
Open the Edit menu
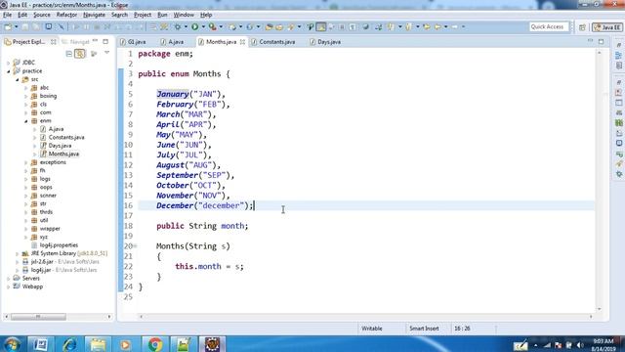[x=22, y=15]
